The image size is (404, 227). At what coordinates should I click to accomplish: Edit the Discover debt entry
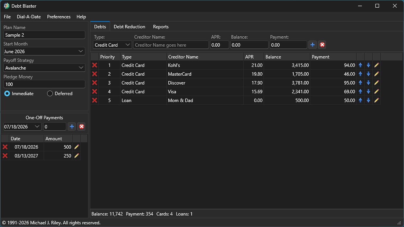376,83
